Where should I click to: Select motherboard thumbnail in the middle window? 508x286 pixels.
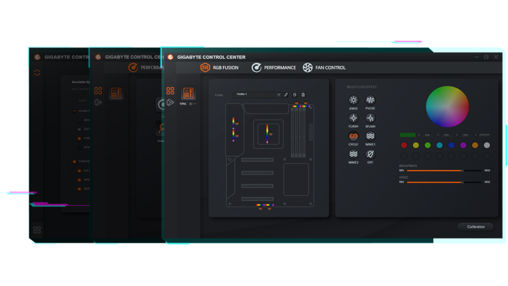pos(116,93)
